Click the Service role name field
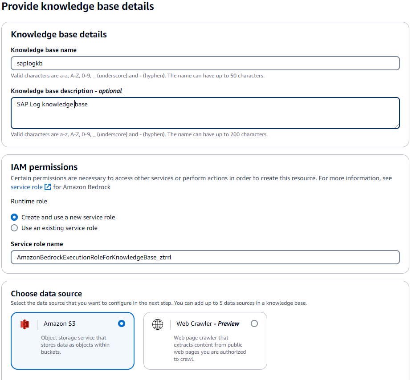The width and height of the screenshot is (412, 380). (x=205, y=257)
